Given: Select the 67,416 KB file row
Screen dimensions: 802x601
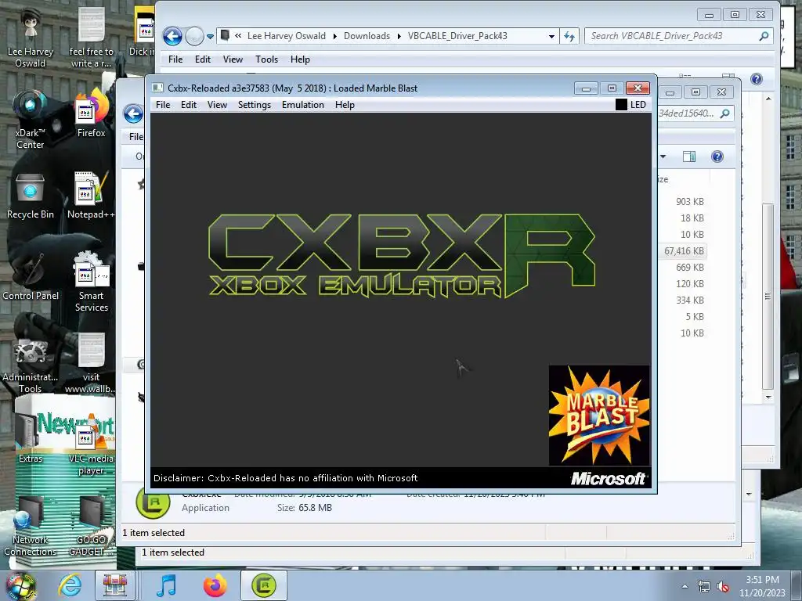Looking at the screenshot, I should click(x=683, y=251).
